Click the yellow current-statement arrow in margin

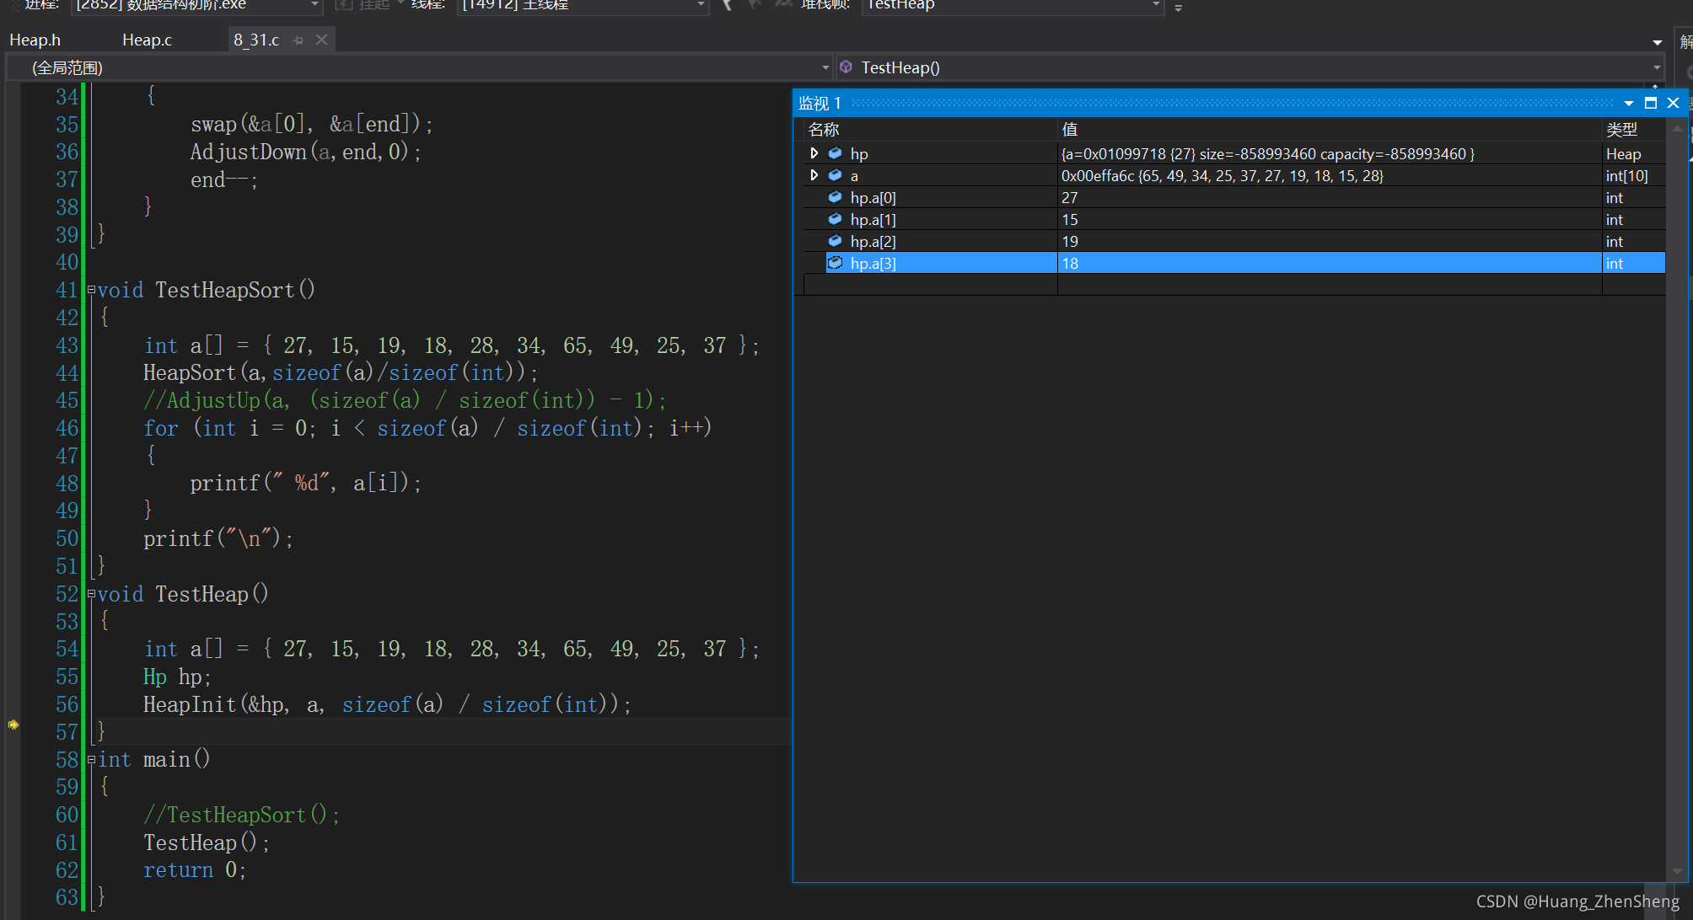tap(13, 725)
